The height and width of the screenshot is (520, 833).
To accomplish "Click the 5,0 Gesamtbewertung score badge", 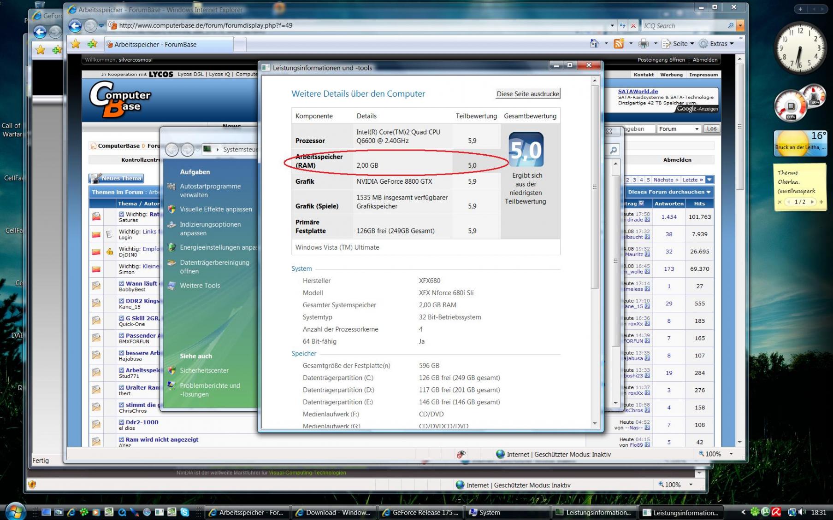I will 526,149.
